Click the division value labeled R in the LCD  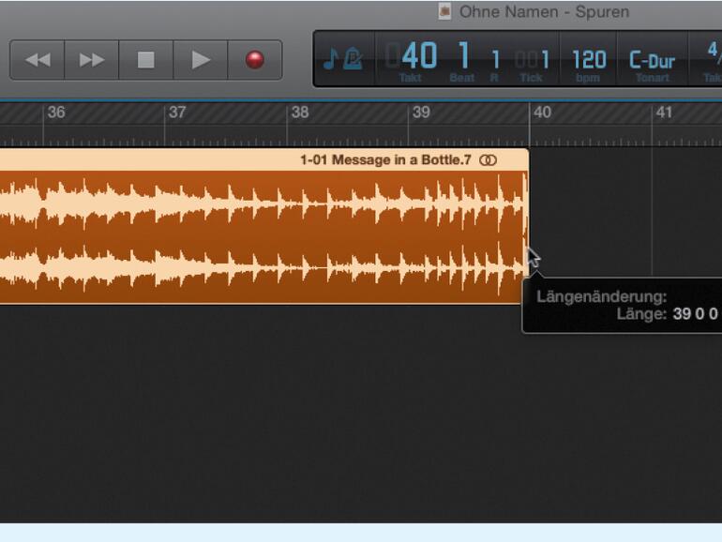point(495,60)
